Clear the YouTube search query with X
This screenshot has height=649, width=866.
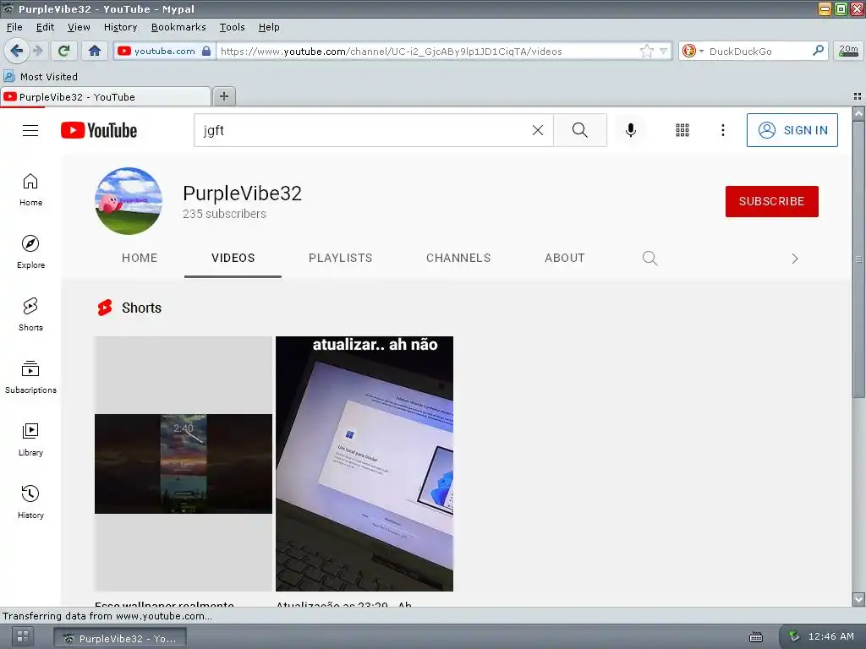click(537, 130)
